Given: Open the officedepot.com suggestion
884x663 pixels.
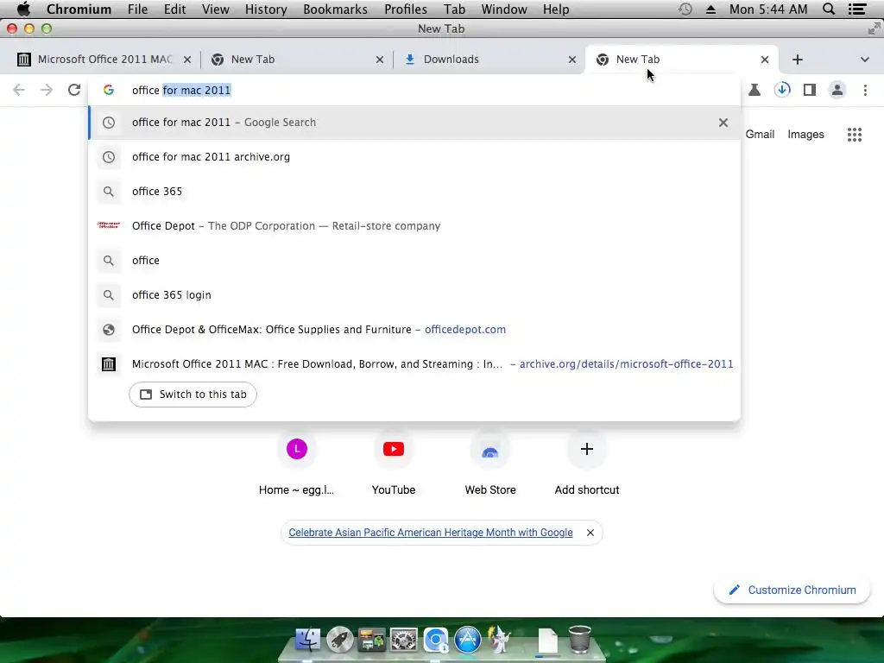Looking at the screenshot, I should [414, 329].
